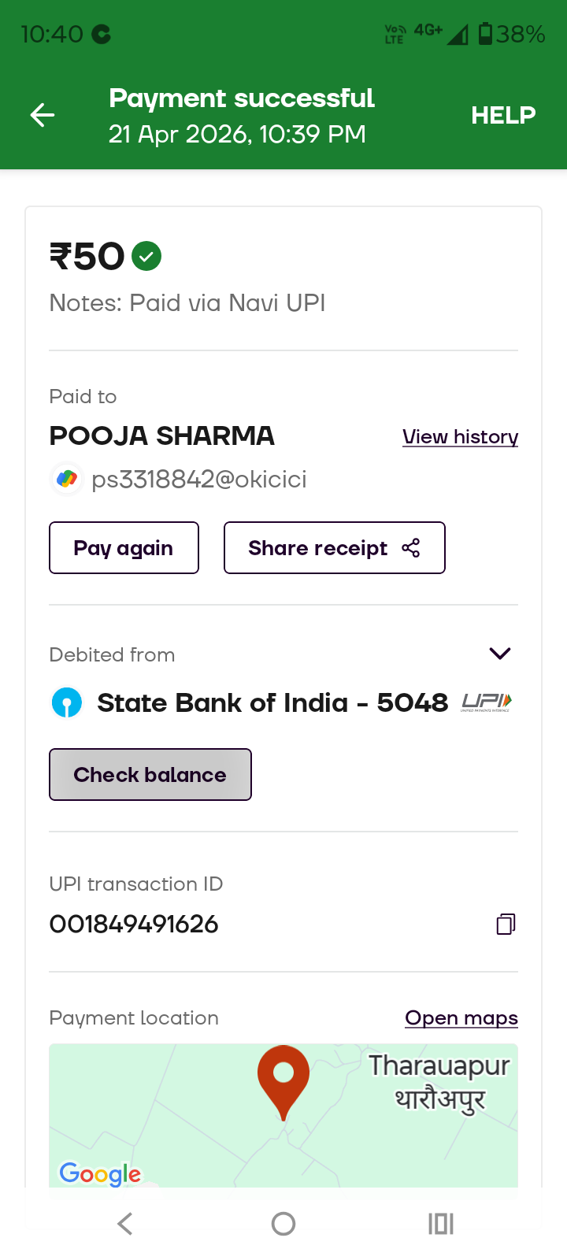Tap the green payment success checkmark

[x=146, y=256]
